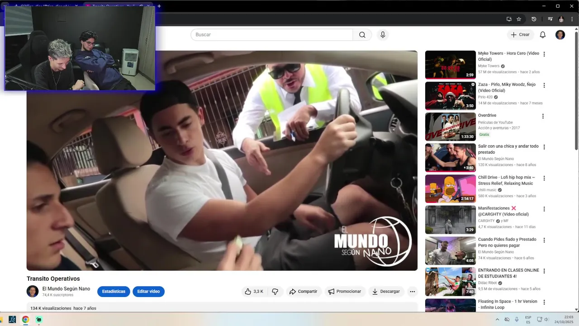Open options for Cuando Pides fiado video
Image resolution: width=579 pixels, height=326 pixels.
(544, 240)
